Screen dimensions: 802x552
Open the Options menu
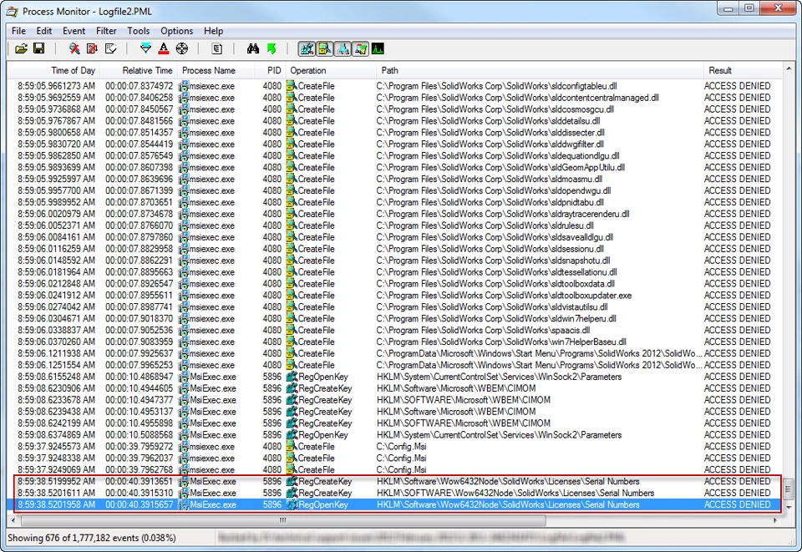(176, 31)
